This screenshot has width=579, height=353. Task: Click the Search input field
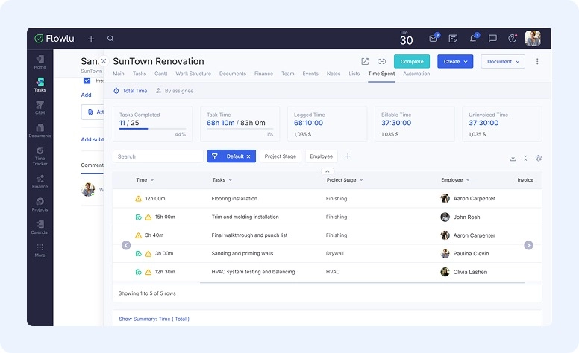pyautogui.click(x=158, y=156)
